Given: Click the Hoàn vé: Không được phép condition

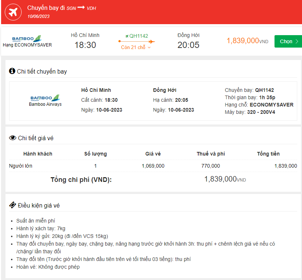Looking at the screenshot, I should click(48, 267).
